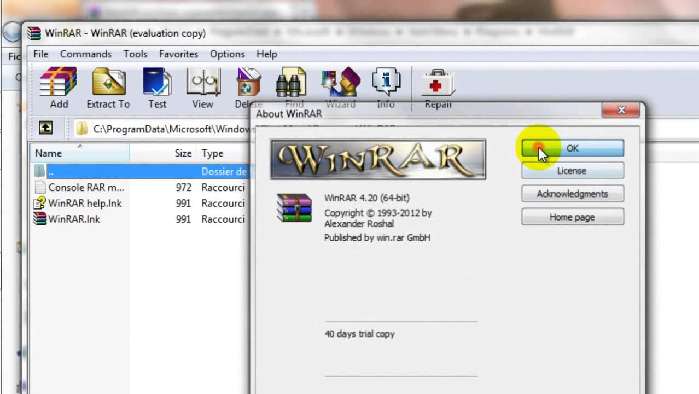
Task: Select the '..' parent folder row
Action: [x=141, y=171]
